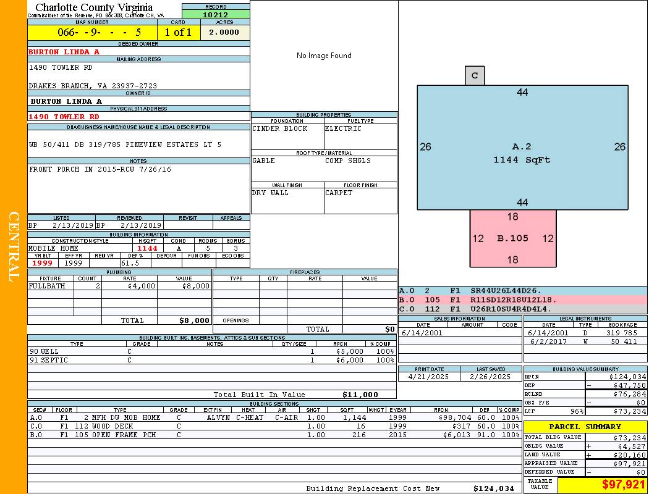Select the FULLBATH plumbing row
This screenshot has width=649, height=494.
click(119, 286)
